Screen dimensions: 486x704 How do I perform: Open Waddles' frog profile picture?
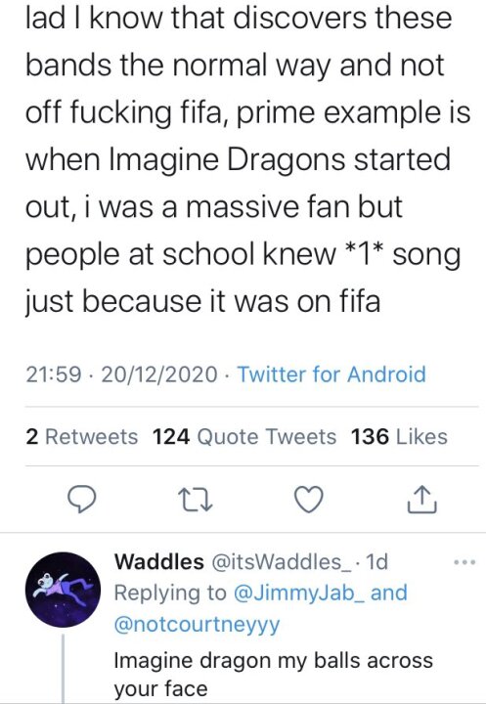point(63,590)
